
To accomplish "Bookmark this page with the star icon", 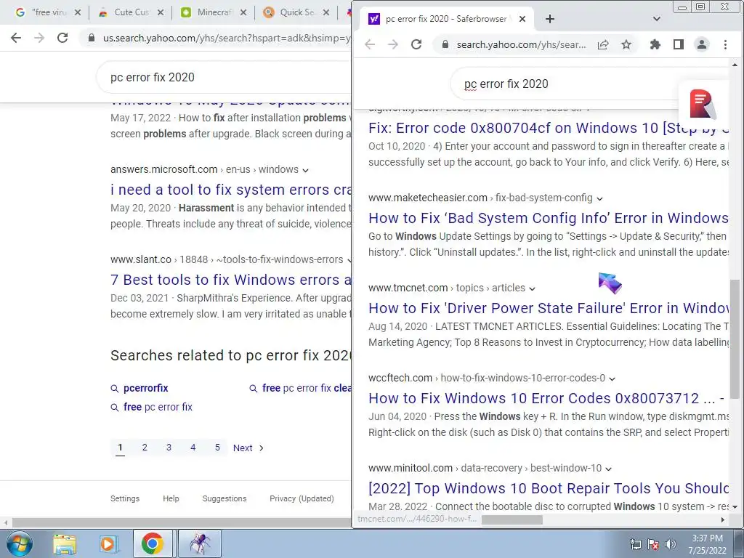I will pyautogui.click(x=626, y=44).
